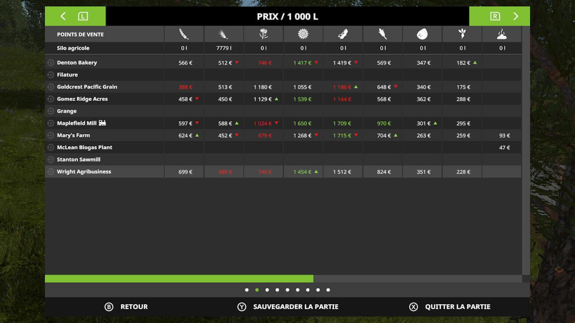Select the canola flower column icon

point(263,34)
